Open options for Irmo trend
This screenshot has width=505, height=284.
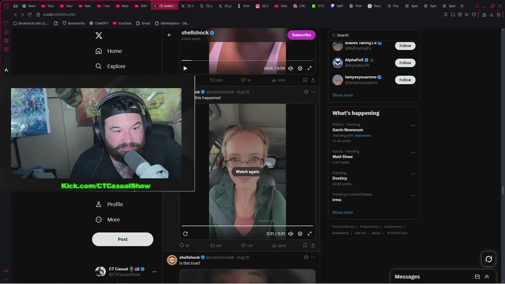click(413, 195)
